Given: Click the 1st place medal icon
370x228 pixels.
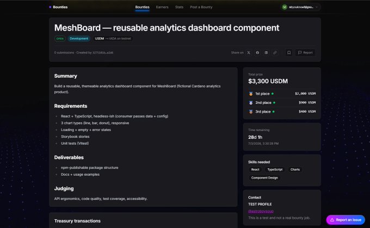Looking at the screenshot, I should 251,94.
